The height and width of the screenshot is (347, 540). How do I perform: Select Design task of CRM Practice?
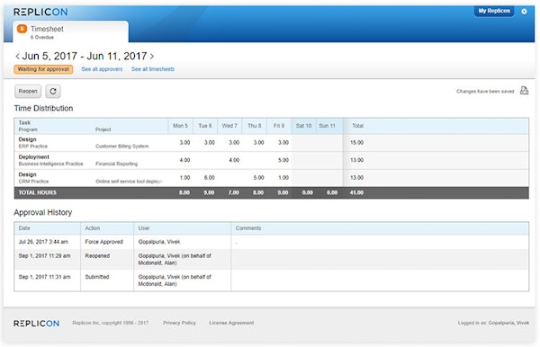(28, 174)
